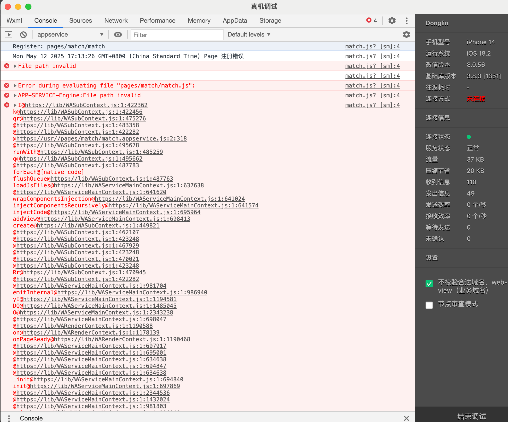The height and width of the screenshot is (422, 508).
Task: Uncheck the skip domain validation checkbox
Action: tap(429, 284)
